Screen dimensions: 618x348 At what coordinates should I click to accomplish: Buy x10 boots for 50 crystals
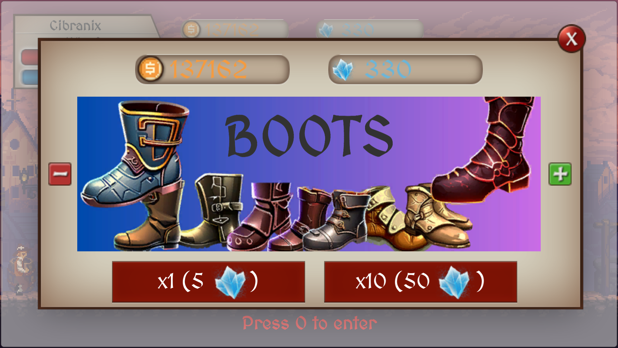click(420, 282)
